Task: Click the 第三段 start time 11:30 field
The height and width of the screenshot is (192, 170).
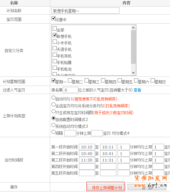Action: tap(87, 160)
